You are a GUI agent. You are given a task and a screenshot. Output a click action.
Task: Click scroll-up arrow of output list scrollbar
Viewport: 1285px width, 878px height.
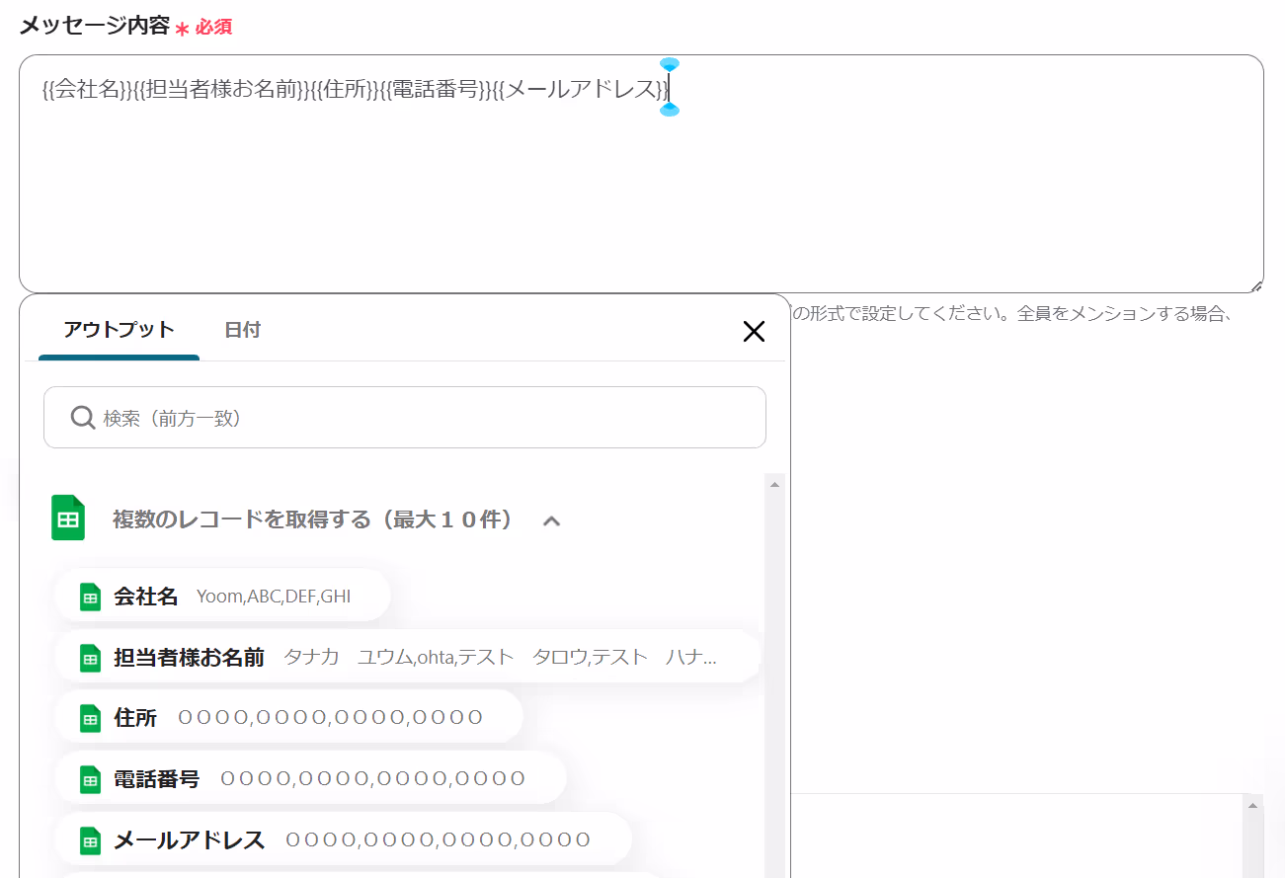pos(774,485)
